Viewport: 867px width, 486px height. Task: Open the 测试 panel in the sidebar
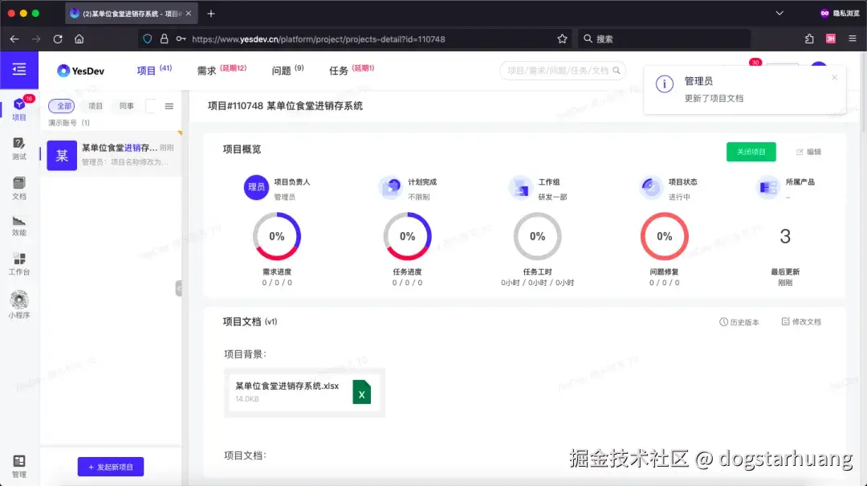[x=19, y=149]
